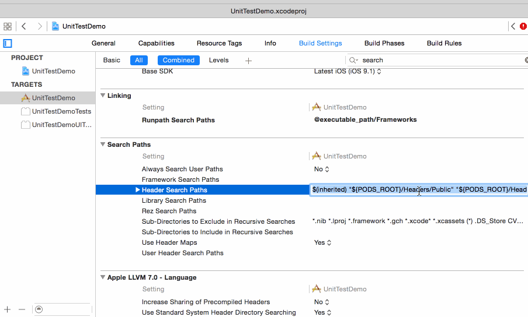The width and height of the screenshot is (528, 317).
Task: Collapse the Search Paths section
Action: point(103,145)
